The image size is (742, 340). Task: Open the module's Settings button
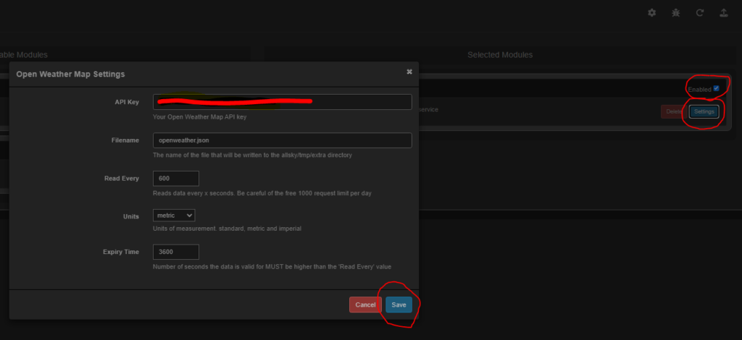coord(704,112)
